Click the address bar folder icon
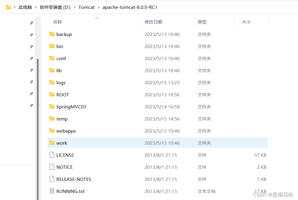 [x=8, y=7]
